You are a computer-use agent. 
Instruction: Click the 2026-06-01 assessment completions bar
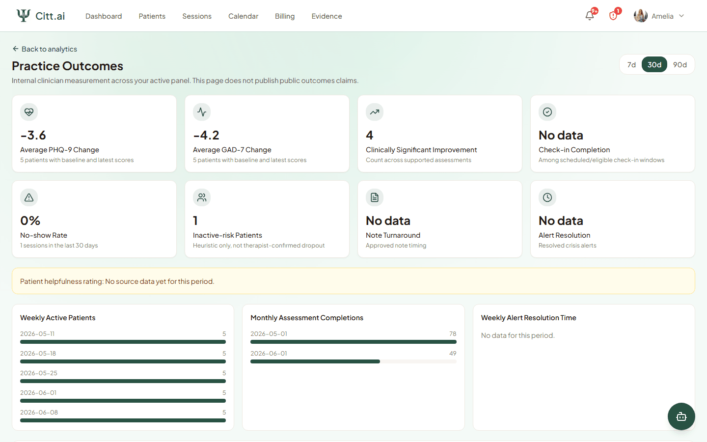pos(353,361)
